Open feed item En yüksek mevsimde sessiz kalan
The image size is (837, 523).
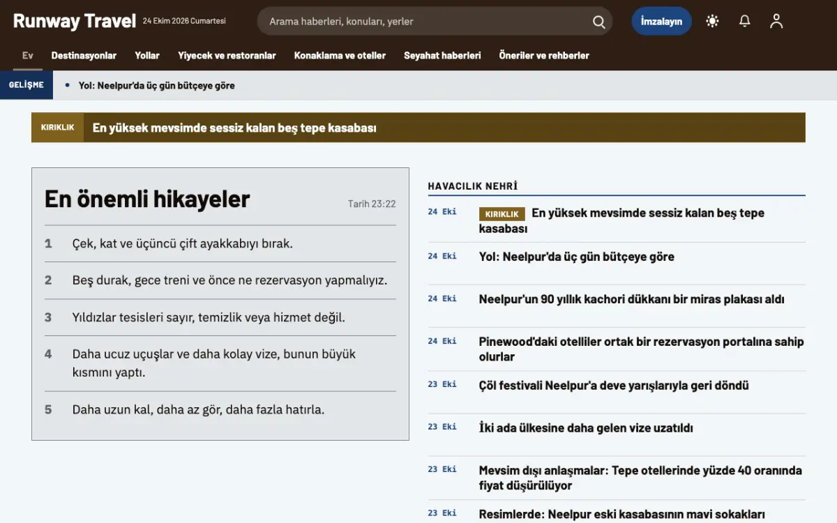pos(621,220)
